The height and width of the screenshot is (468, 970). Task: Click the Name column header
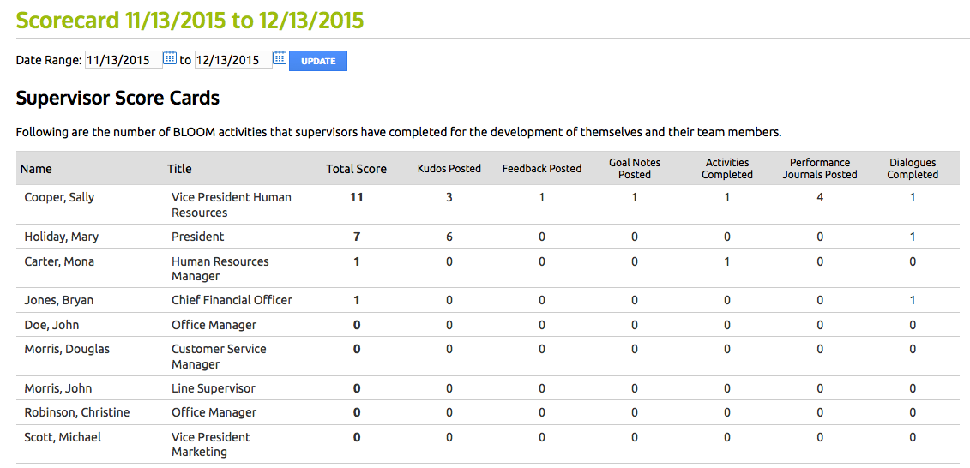[36, 169]
